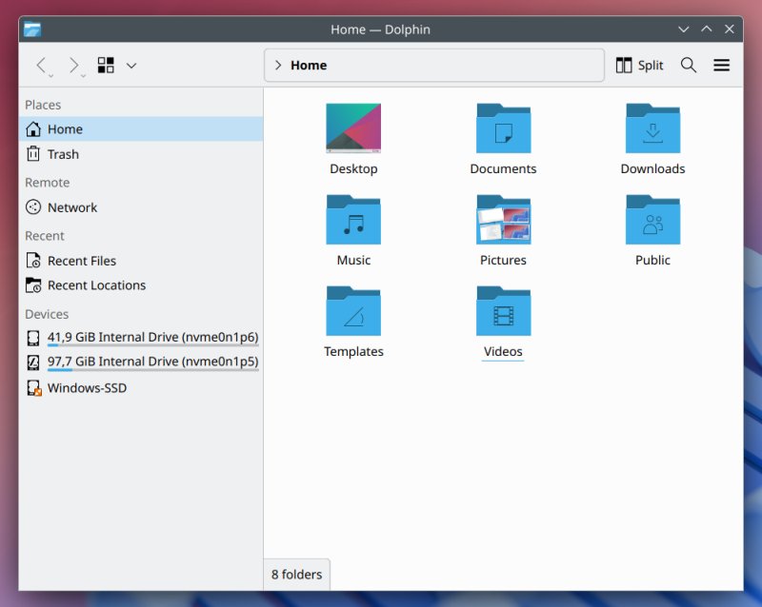The image size is (762, 607).
Task: Open the Downloads folder icon
Action: point(652,129)
